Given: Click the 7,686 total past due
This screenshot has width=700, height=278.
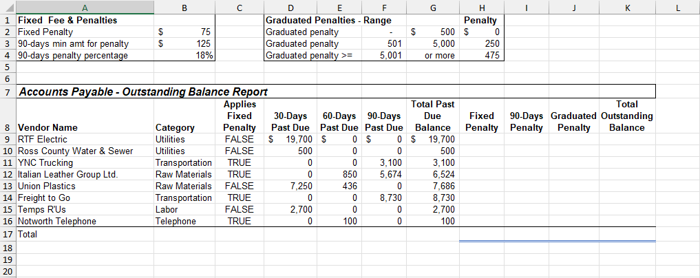Looking at the screenshot, I should point(432,186).
